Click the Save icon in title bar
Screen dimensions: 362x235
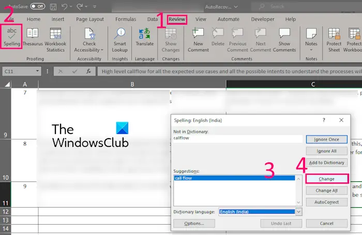pyautogui.click(x=53, y=7)
